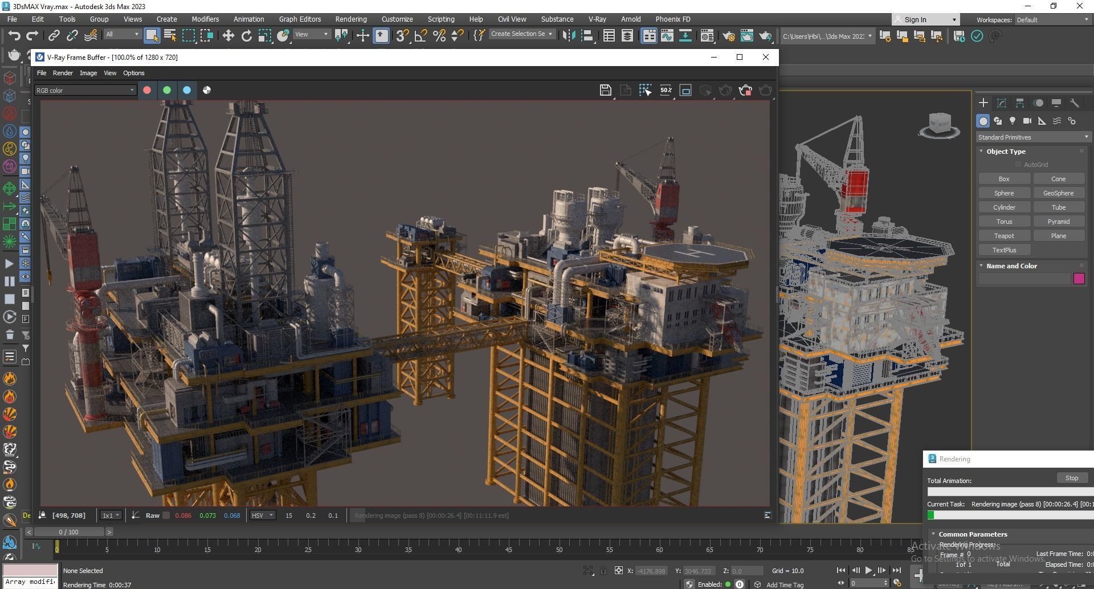
Task: Select the Lights category icon
Action: (x=1012, y=121)
